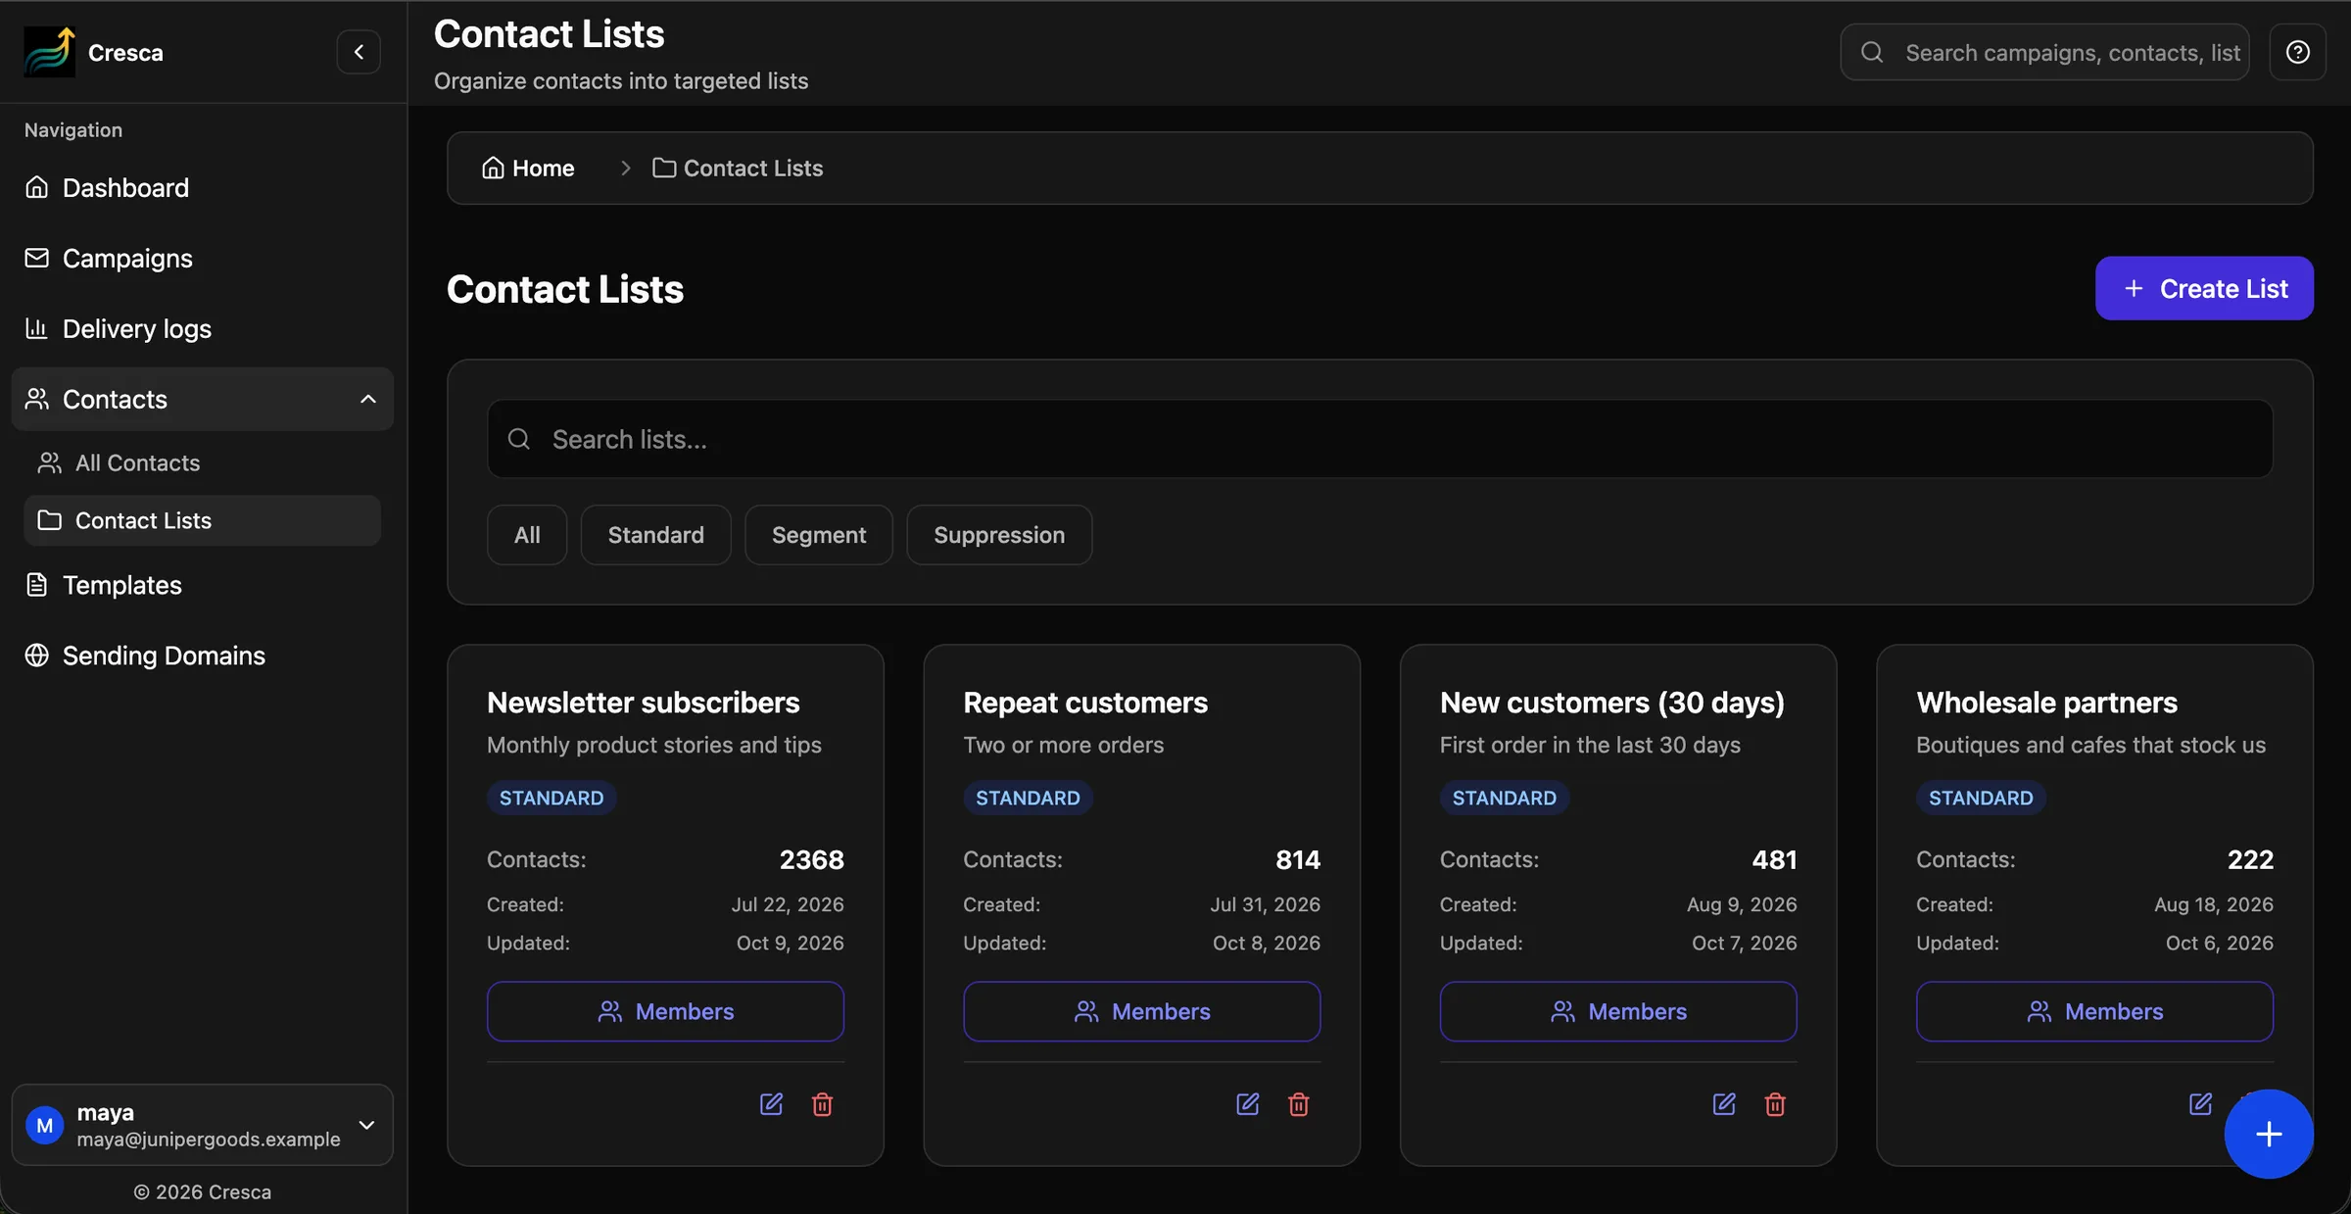Open Sending Domains page
The height and width of the screenshot is (1214, 2351).
pos(203,656)
